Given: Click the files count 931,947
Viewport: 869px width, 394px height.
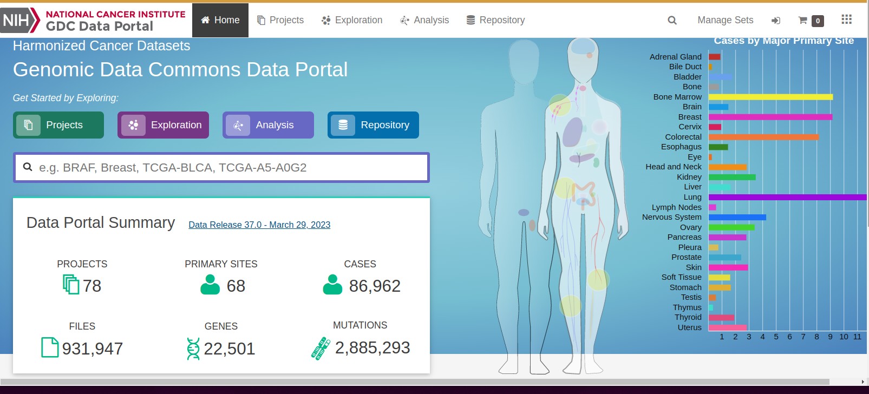Looking at the screenshot, I should pyautogui.click(x=93, y=349).
